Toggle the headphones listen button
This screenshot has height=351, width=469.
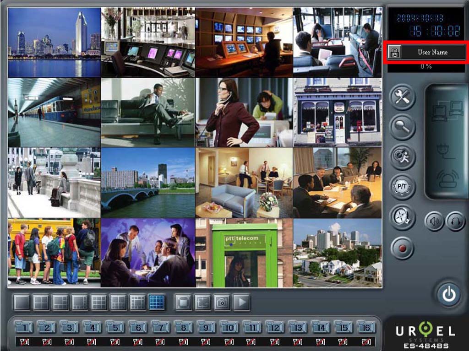[x=455, y=221]
